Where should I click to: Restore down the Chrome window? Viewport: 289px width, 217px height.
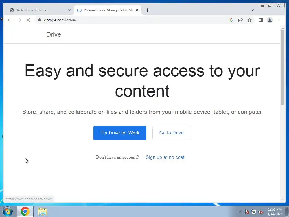(269, 6)
